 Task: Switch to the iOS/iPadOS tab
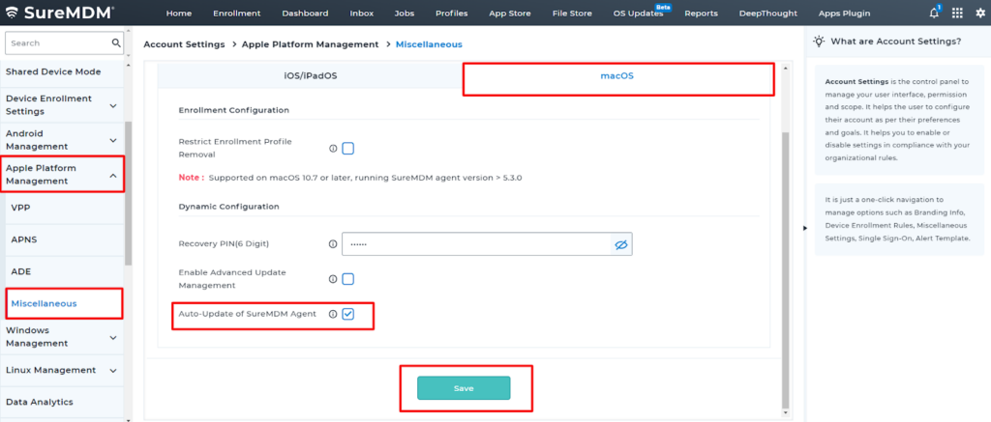[309, 75]
